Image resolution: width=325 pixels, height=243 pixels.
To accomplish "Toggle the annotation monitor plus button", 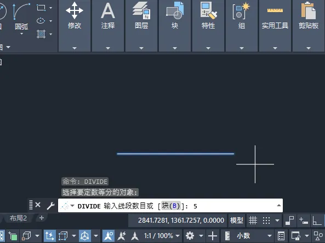I will 213,236.
